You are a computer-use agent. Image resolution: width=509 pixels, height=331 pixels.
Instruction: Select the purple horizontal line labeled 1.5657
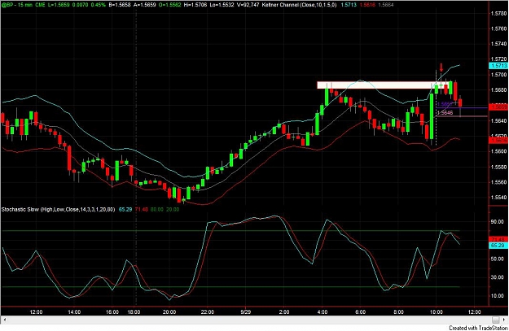coord(462,107)
